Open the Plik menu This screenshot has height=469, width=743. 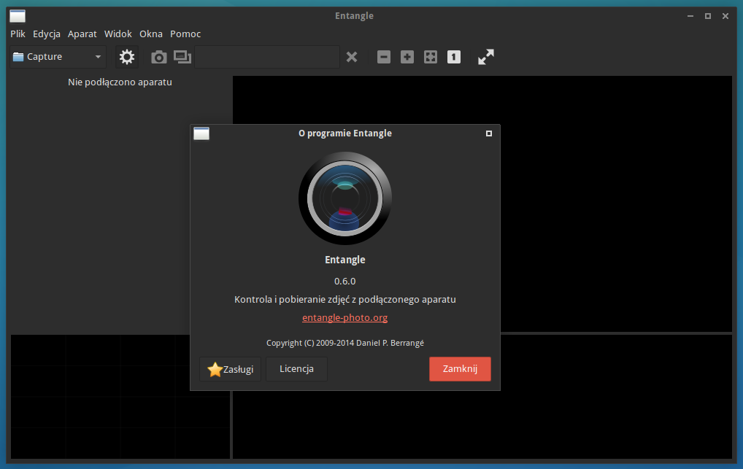point(18,34)
